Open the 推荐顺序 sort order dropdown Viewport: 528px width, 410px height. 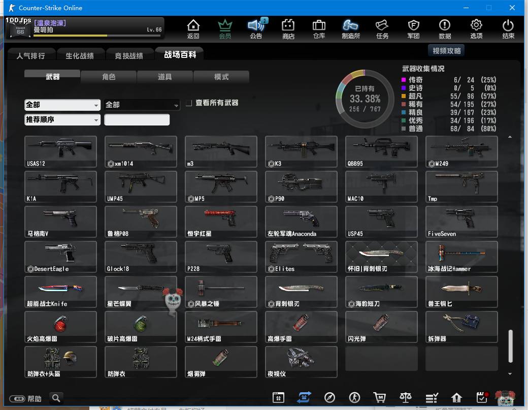coord(62,120)
